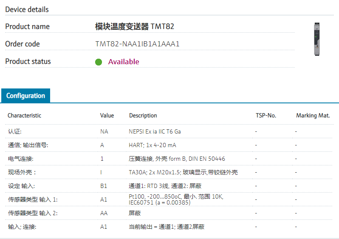Click the NEPSI Ex ia IIC T6 Ga description
The width and height of the screenshot is (339, 239).
(x=158, y=131)
